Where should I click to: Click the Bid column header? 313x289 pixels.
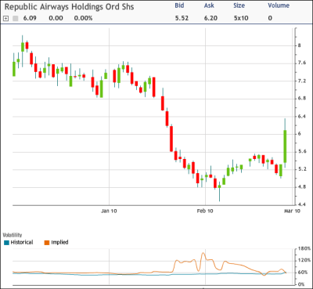[179, 5]
